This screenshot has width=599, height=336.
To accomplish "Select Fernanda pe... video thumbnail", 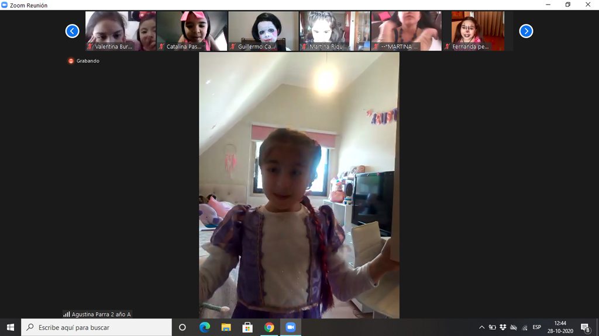I will [477, 31].
